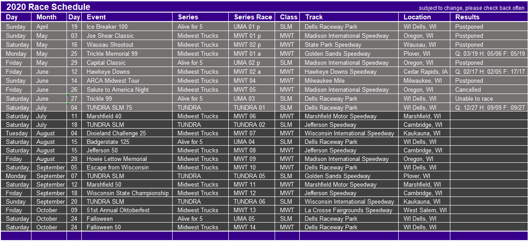This screenshot has height=241, width=529.
Task: Click the "2020 Race Schedule" title
Action: (x=48, y=7)
